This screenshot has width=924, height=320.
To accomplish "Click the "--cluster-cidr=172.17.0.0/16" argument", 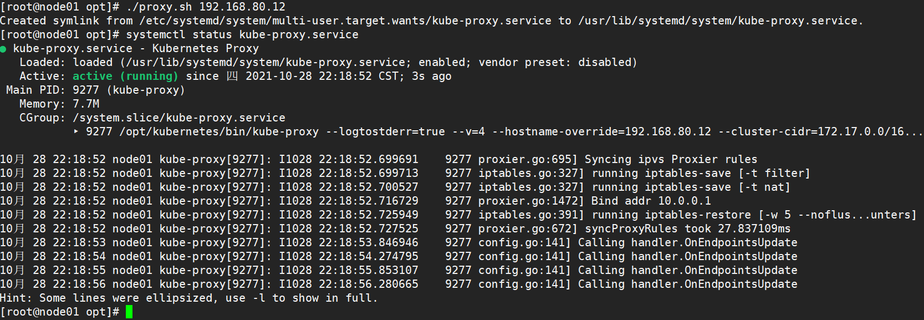I will (x=811, y=131).
